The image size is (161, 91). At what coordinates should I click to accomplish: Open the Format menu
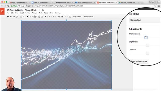point(28,13)
